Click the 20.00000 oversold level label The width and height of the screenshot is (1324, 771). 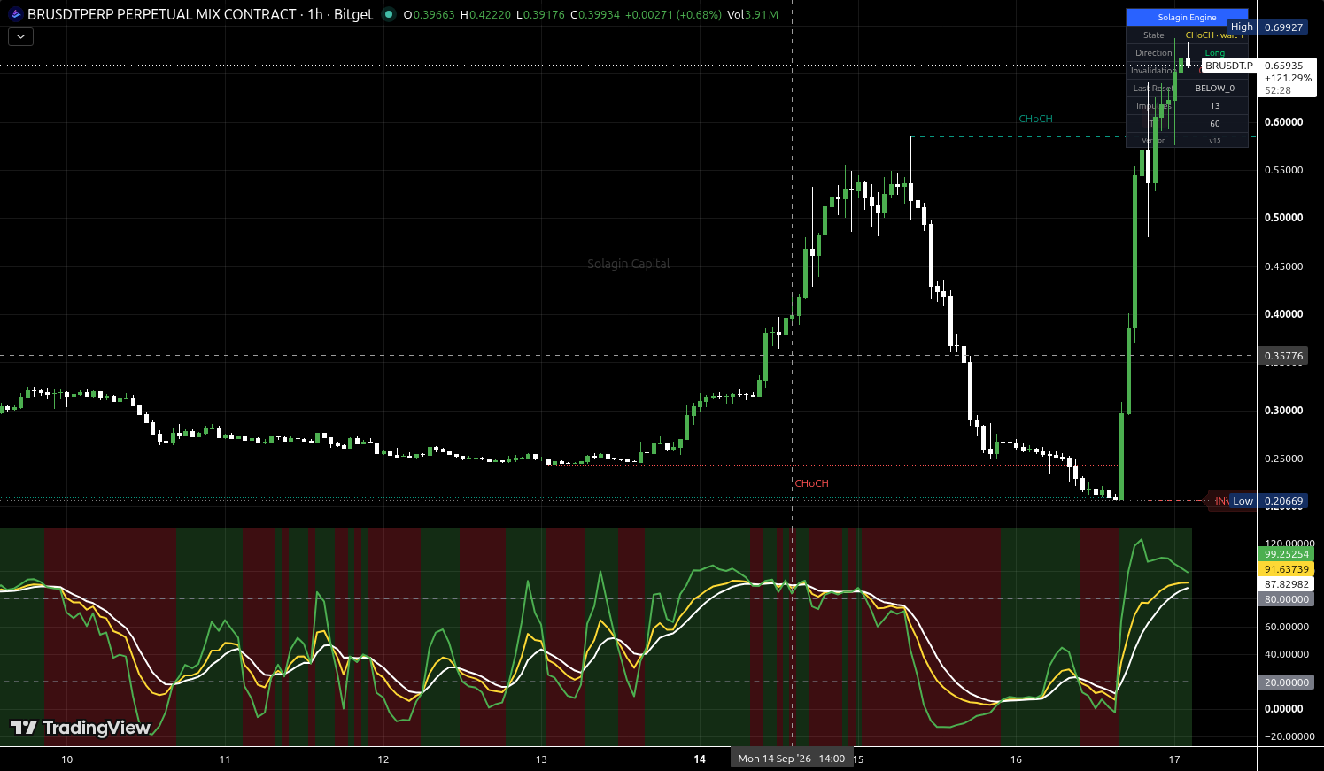[x=1286, y=682]
